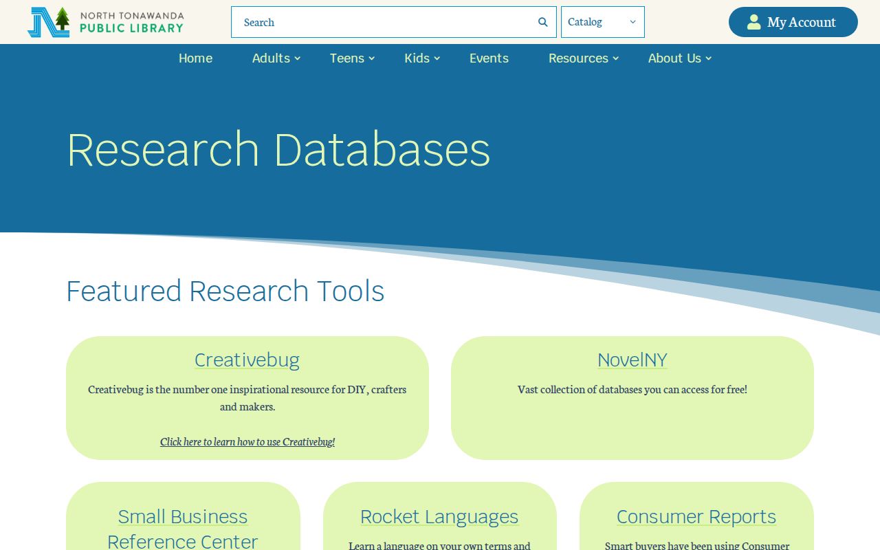880x550 pixels.
Task: Expand the Kids menu chevron
Action: click(x=437, y=58)
